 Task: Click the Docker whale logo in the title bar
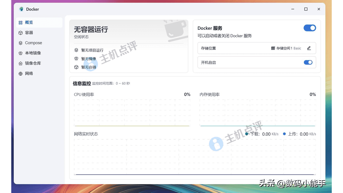tap(21, 9)
